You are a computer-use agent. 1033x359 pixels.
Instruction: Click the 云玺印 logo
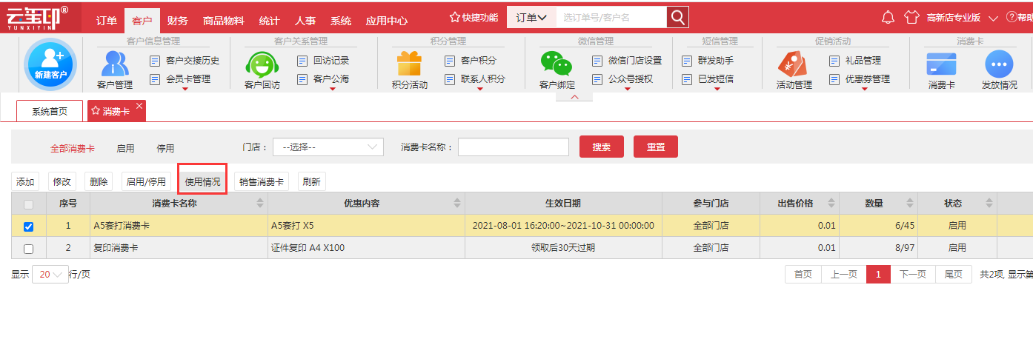tap(37, 17)
